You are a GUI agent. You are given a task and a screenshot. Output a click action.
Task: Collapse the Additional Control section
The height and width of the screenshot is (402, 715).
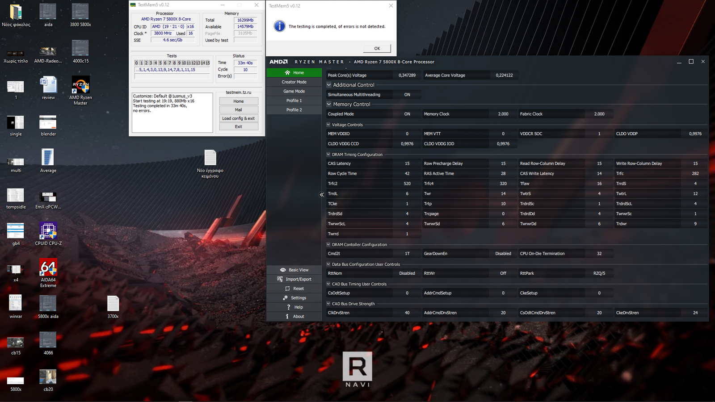click(x=329, y=85)
